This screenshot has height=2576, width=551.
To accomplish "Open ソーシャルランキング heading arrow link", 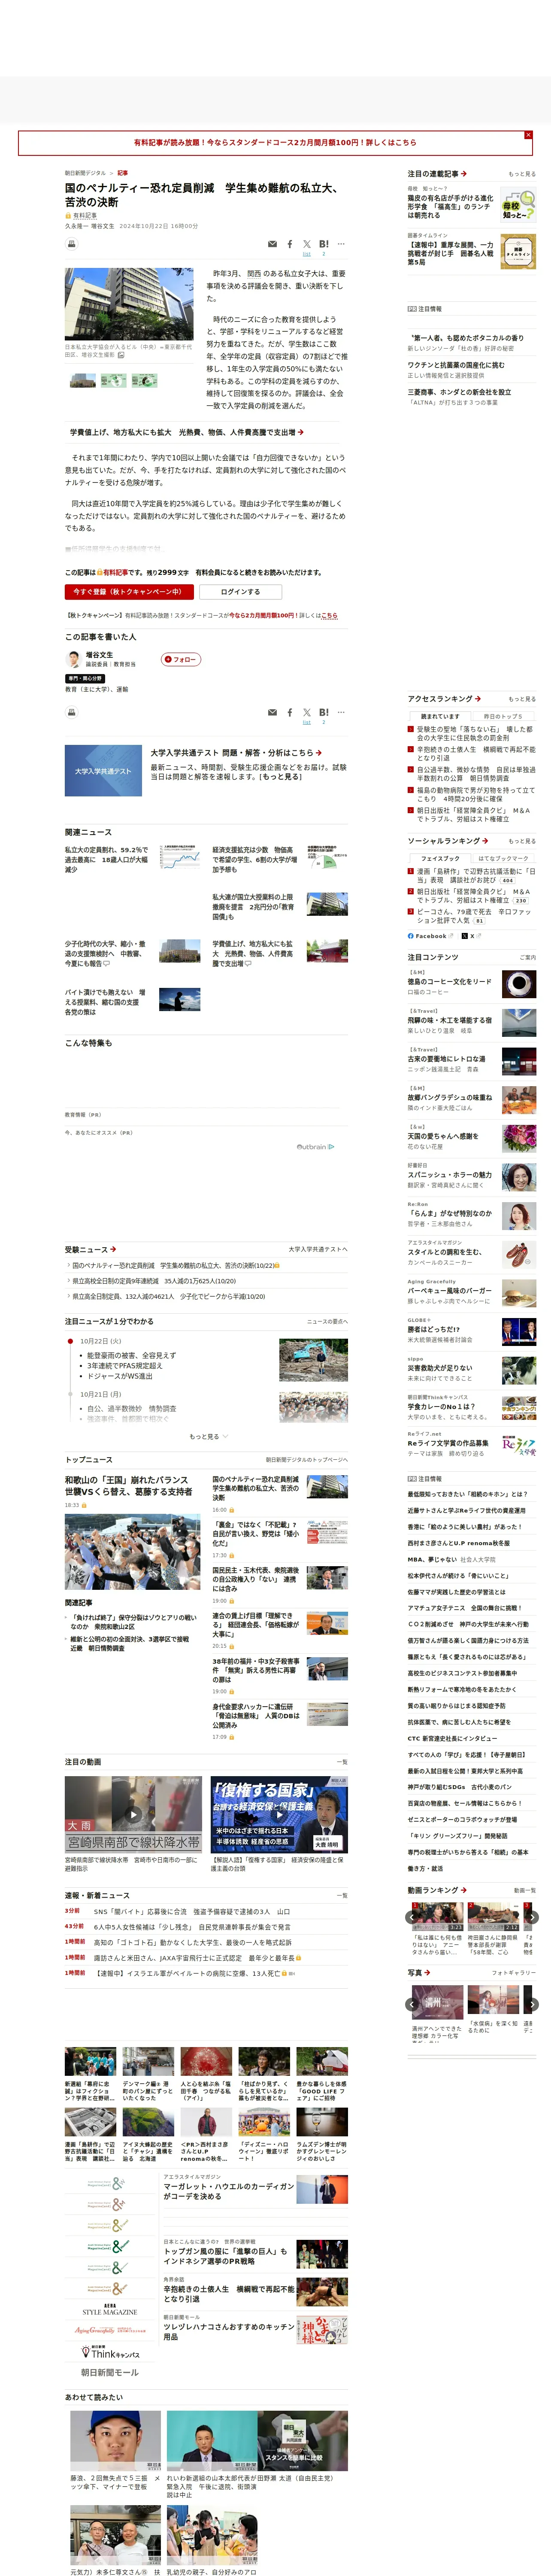I will [x=448, y=841].
